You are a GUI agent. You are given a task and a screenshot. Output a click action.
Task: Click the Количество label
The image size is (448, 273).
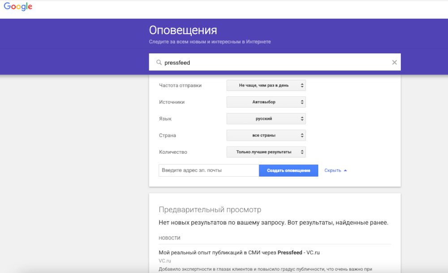pyautogui.click(x=173, y=152)
